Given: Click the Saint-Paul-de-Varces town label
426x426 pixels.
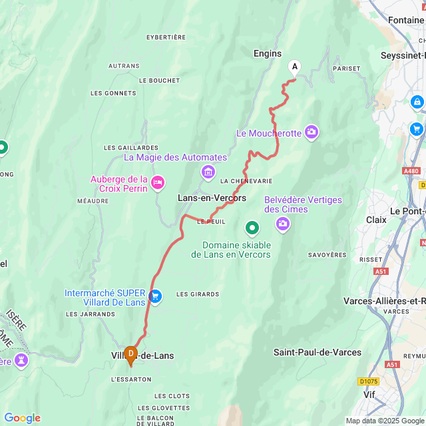Looking at the screenshot, I should 318,352.
